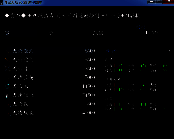
Task: Click the 41000 price of 天凌战靴
Action: (89, 113)
